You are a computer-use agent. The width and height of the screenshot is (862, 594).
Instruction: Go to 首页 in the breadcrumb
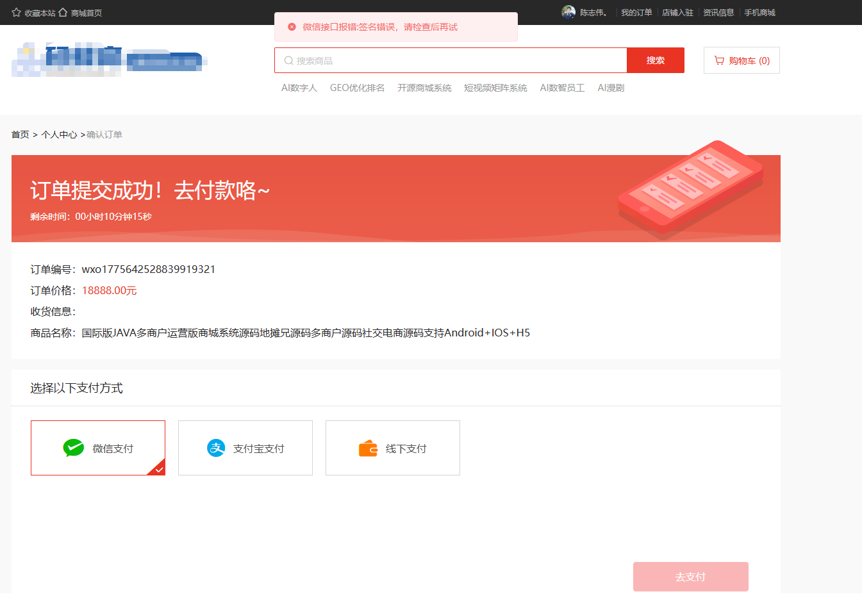(x=21, y=135)
